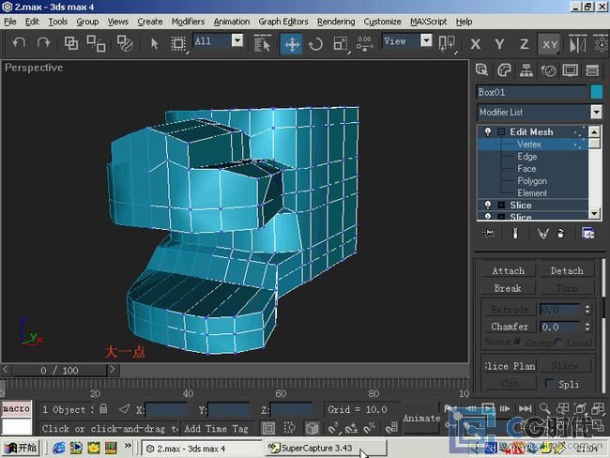Click the Attach button
The image size is (610, 458).
508,271
